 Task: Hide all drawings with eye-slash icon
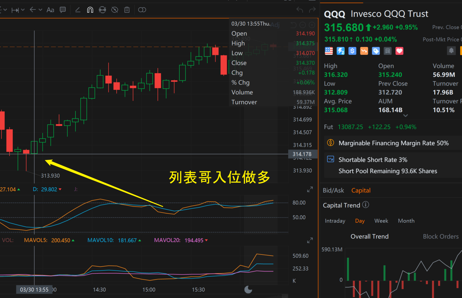click(115, 10)
